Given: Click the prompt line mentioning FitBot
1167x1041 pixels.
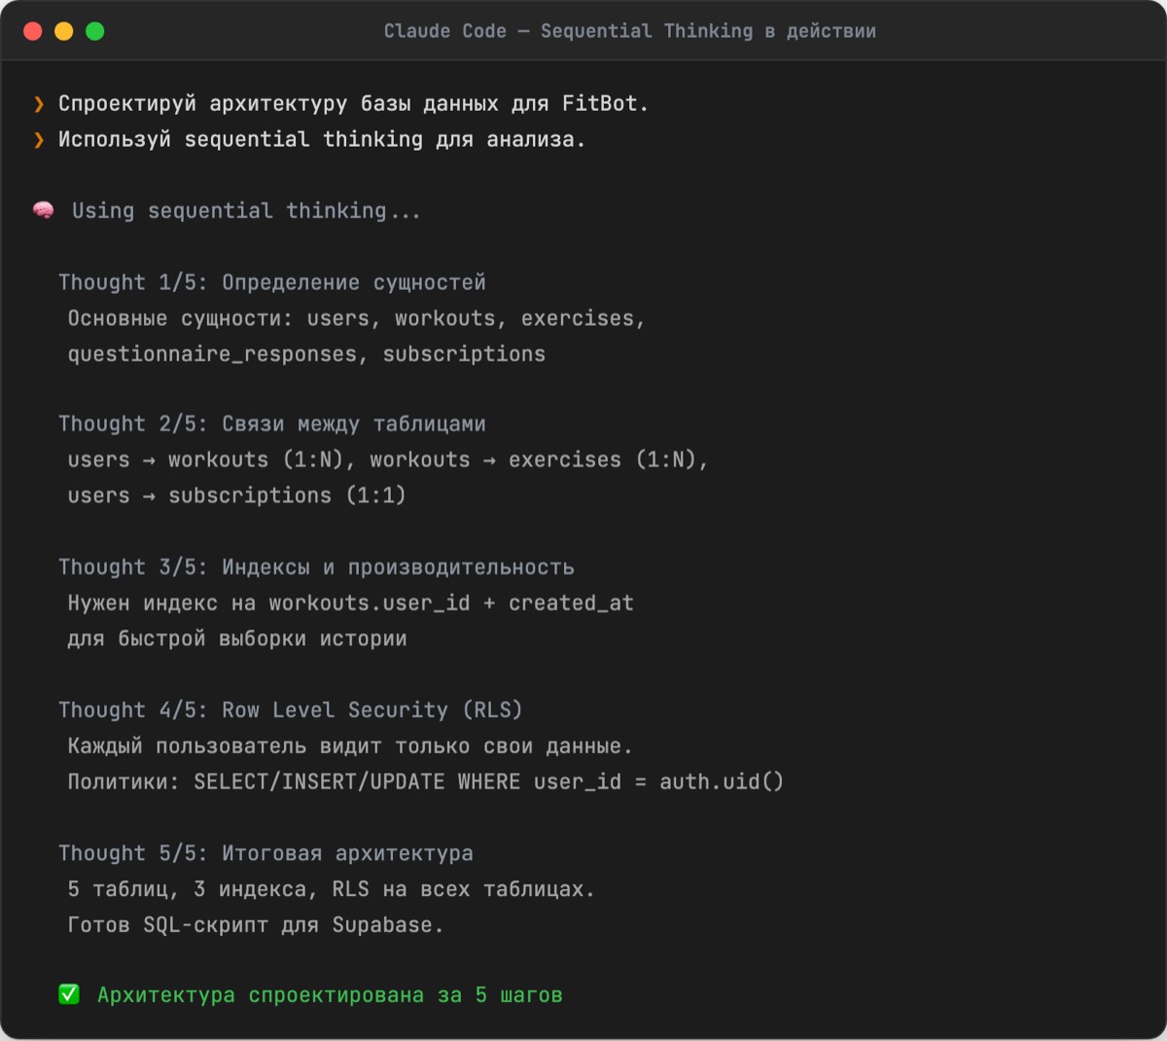Looking at the screenshot, I should pyautogui.click(x=353, y=104).
